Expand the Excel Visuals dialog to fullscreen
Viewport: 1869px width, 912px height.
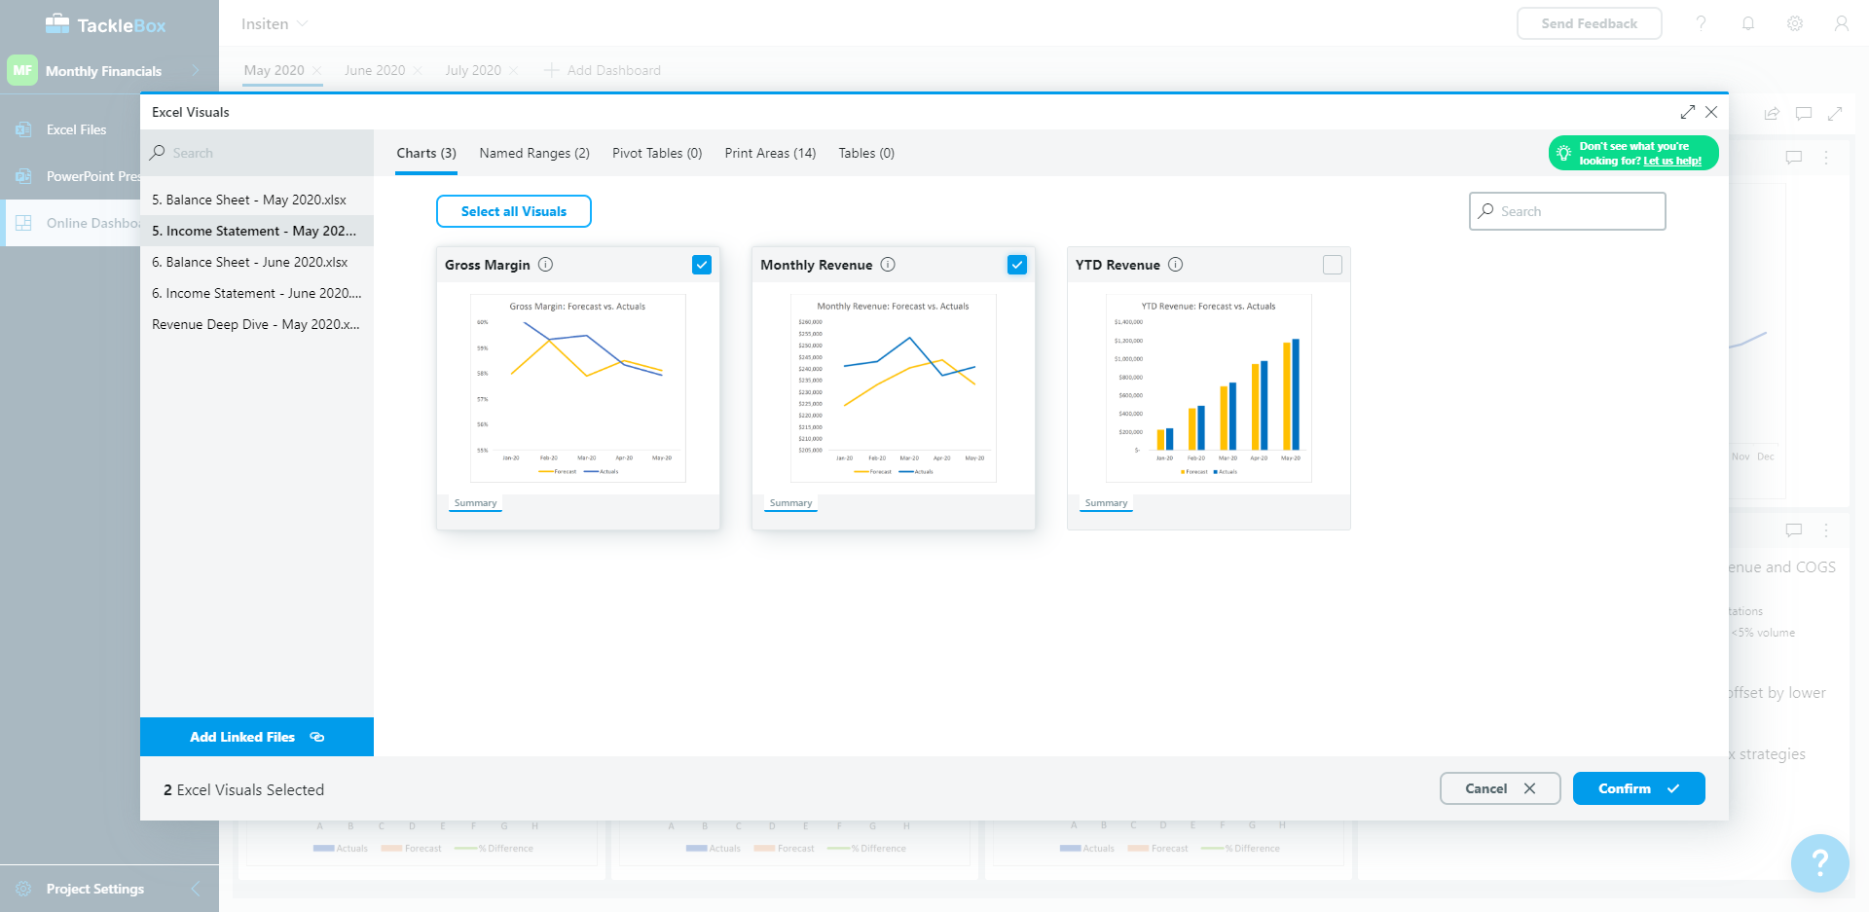1688,112
